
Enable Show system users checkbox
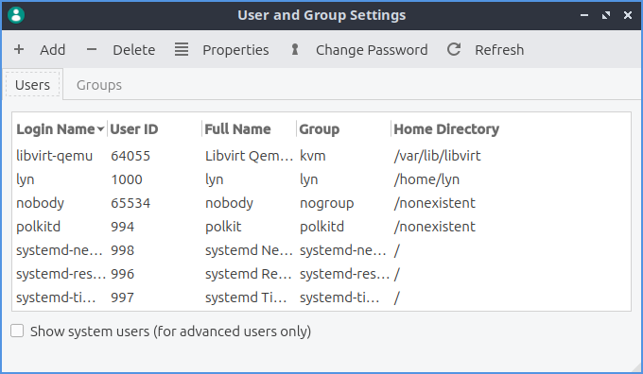[17, 331]
